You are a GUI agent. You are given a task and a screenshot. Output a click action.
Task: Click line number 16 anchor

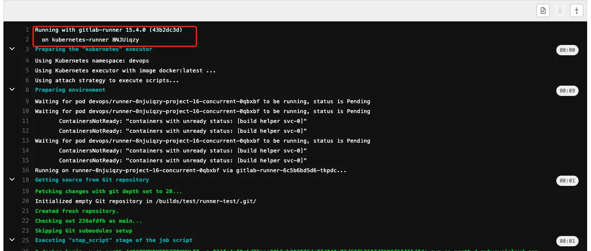point(25,170)
